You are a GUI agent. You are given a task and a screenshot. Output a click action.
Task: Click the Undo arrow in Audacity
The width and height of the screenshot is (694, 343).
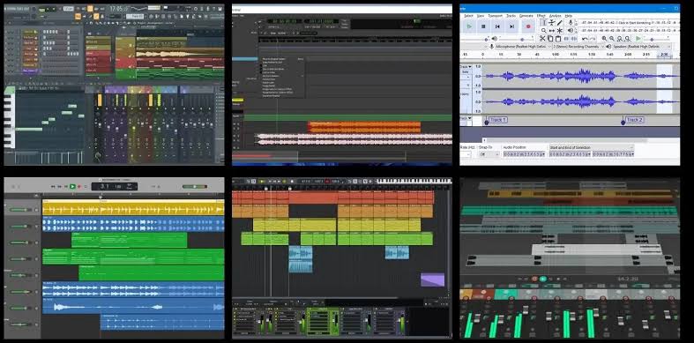click(x=585, y=39)
